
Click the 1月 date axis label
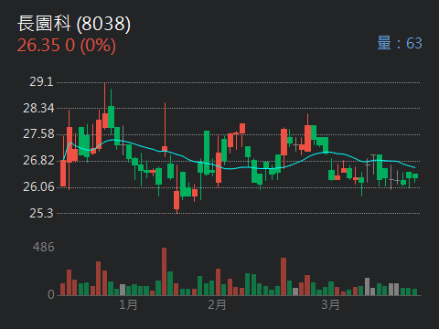[128, 304]
